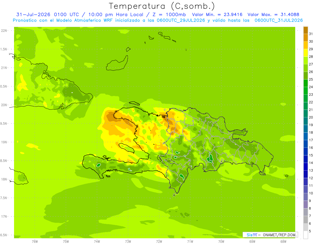Click the "18N" latitude label

click(4, 179)
